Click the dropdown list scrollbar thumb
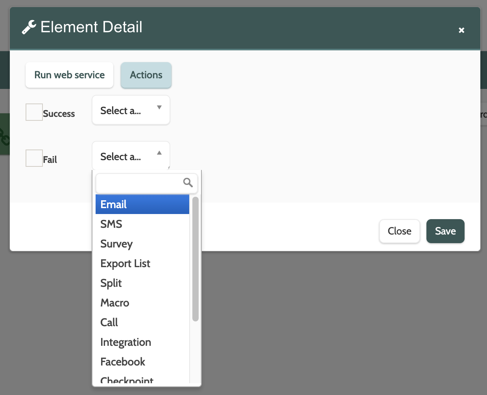 196,259
